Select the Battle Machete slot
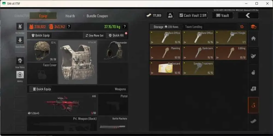Screen dimensions: 273x136 113,123
